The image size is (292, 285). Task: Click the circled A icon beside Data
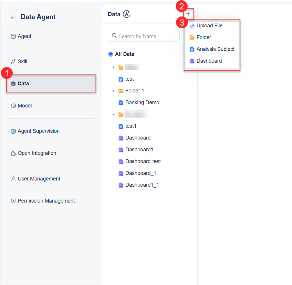[x=127, y=14]
